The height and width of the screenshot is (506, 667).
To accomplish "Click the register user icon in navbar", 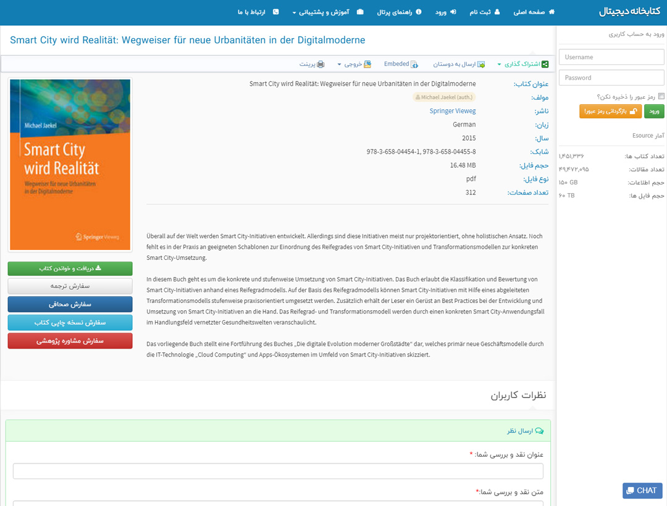I will [x=498, y=12].
